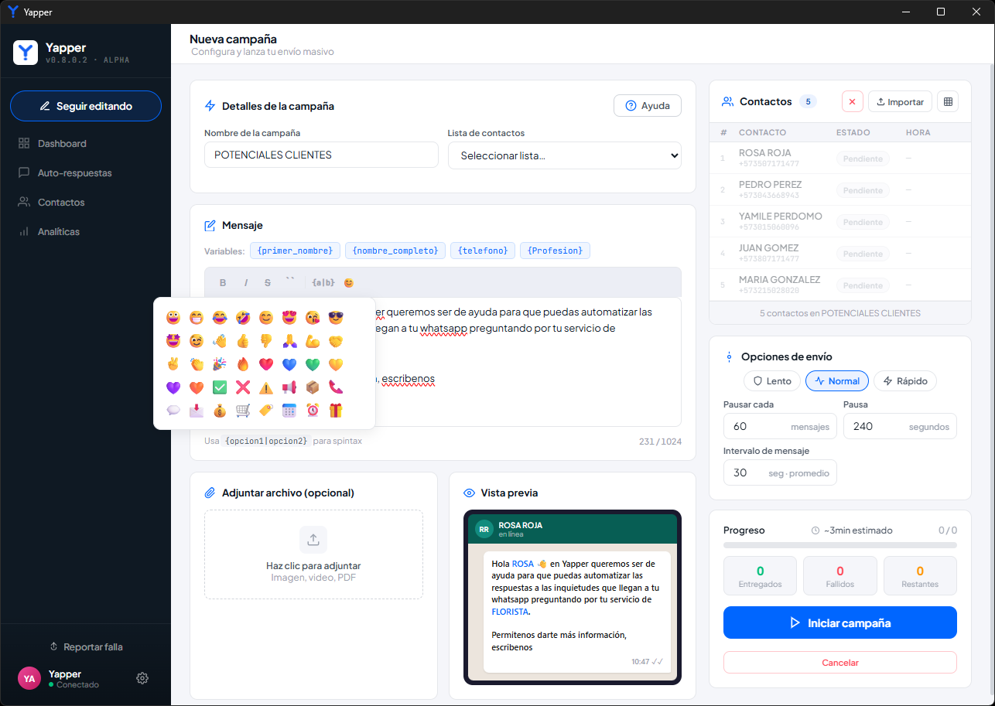Screen dimensions: 995x706
Task: Open settings gear next to Yapper account
Action: pyautogui.click(x=142, y=678)
